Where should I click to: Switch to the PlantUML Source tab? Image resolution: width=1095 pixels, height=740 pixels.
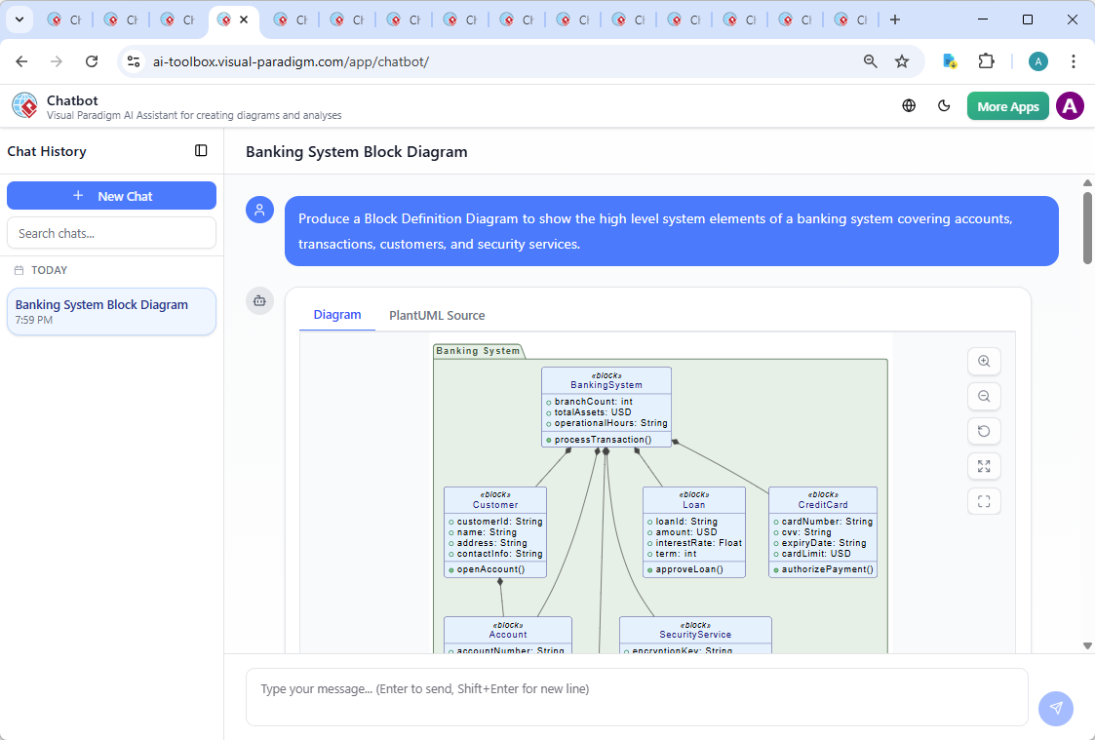[436, 315]
